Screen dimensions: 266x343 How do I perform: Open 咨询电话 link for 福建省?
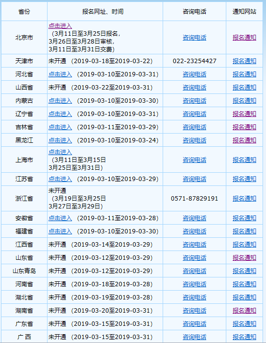194,231
